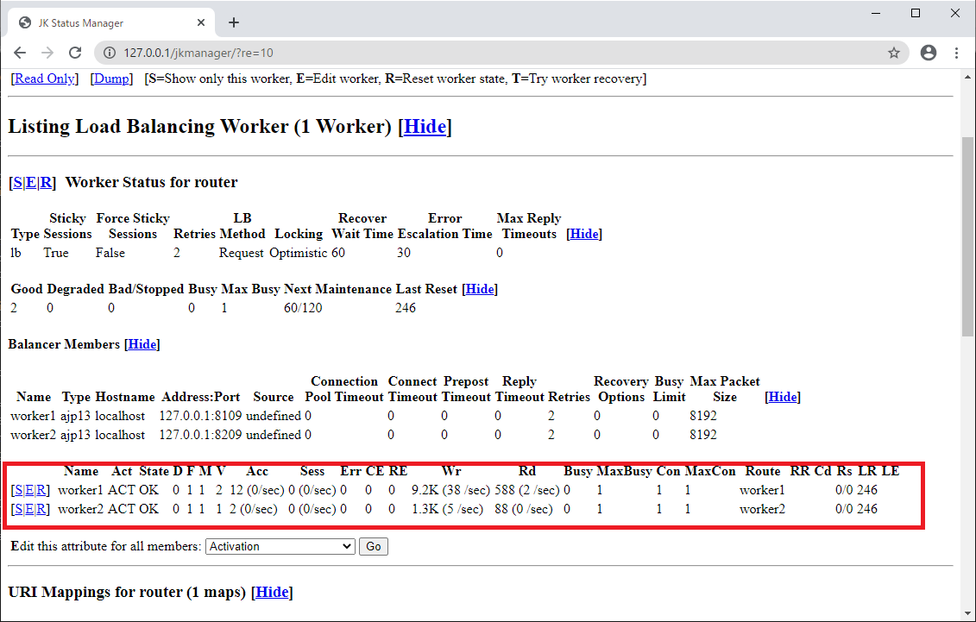Open the Dump link

111,79
